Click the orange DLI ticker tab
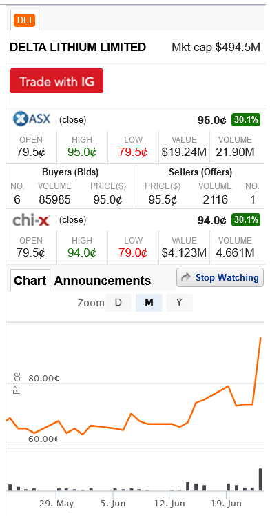 [24, 21]
